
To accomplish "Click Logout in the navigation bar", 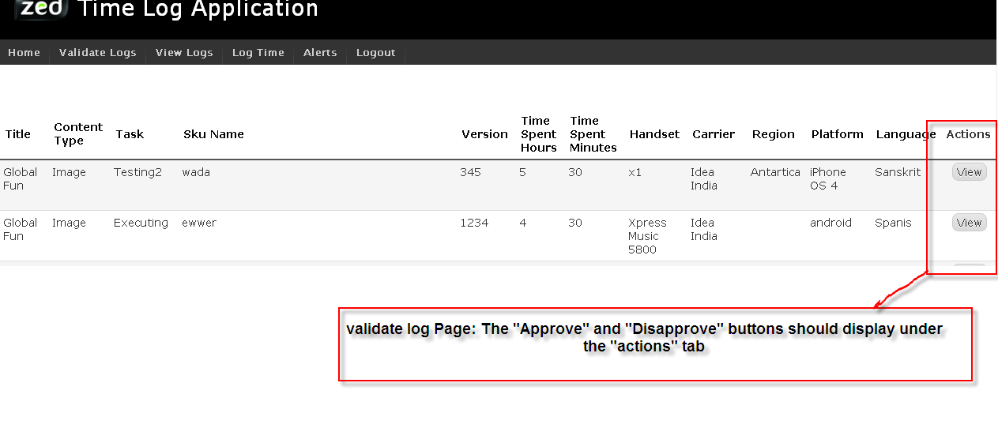I will (x=376, y=52).
